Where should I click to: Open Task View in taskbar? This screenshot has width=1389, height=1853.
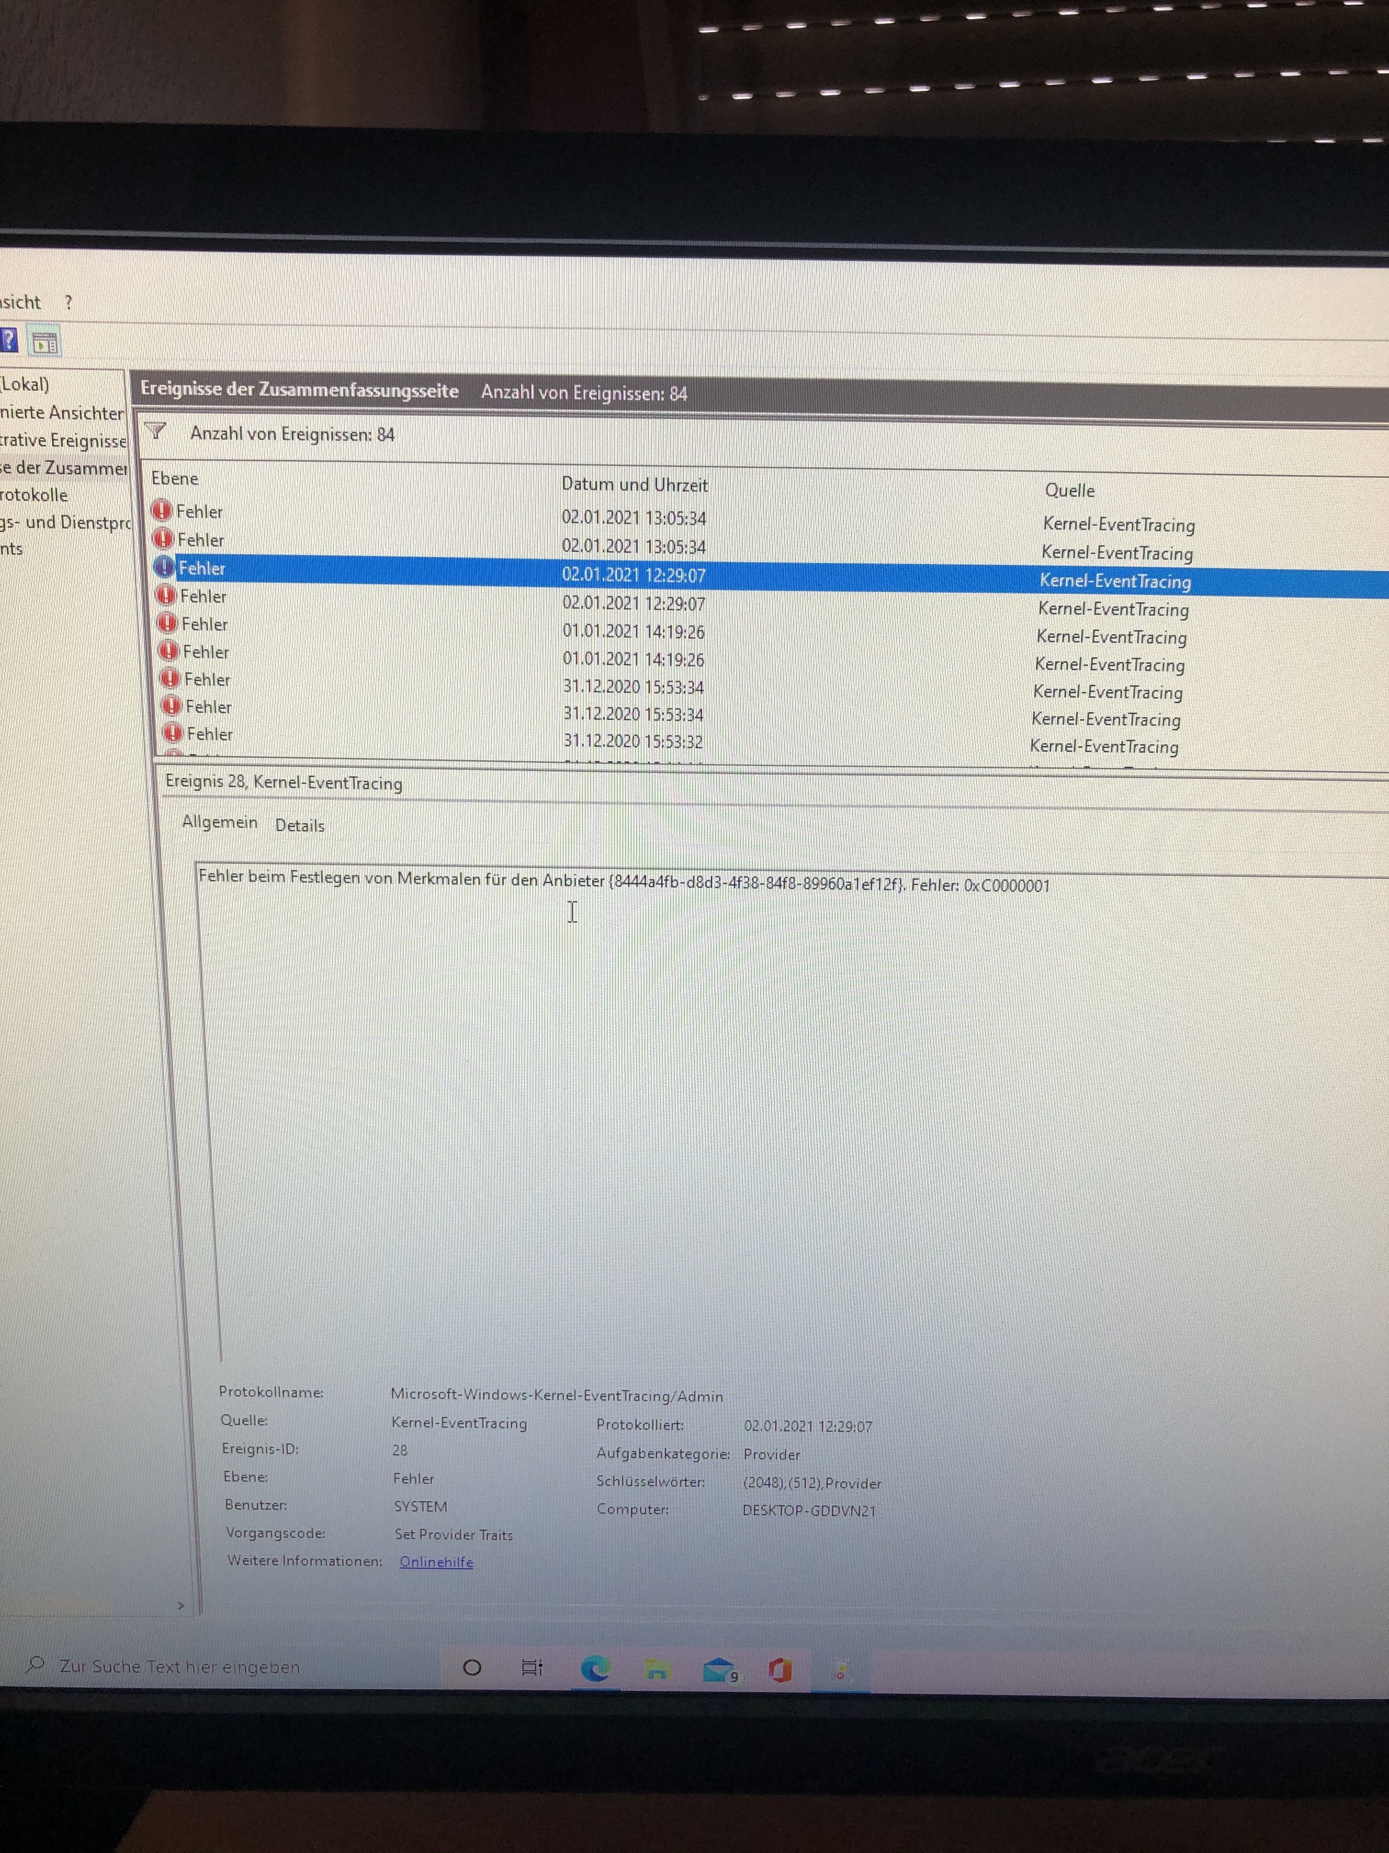pyautogui.click(x=531, y=1668)
